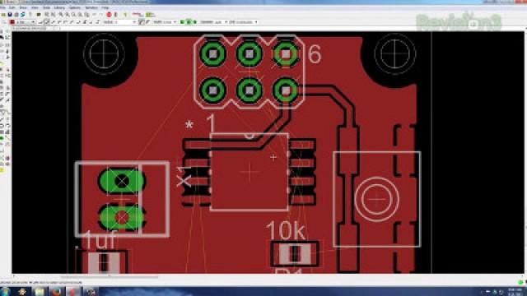Click the Save toolbar icon
The width and height of the screenshot is (527, 296).
10,15
